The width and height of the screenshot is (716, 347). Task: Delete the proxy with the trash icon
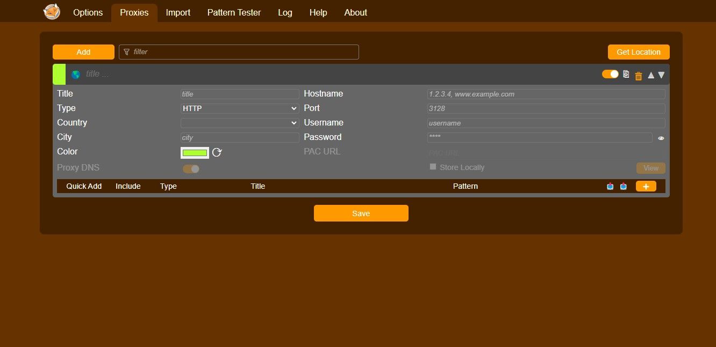[x=639, y=75]
